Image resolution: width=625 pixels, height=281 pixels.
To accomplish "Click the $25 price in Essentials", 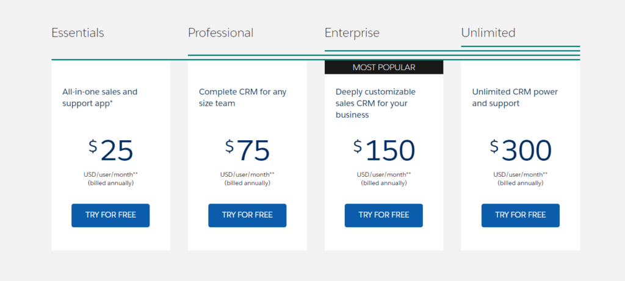I will click(111, 151).
